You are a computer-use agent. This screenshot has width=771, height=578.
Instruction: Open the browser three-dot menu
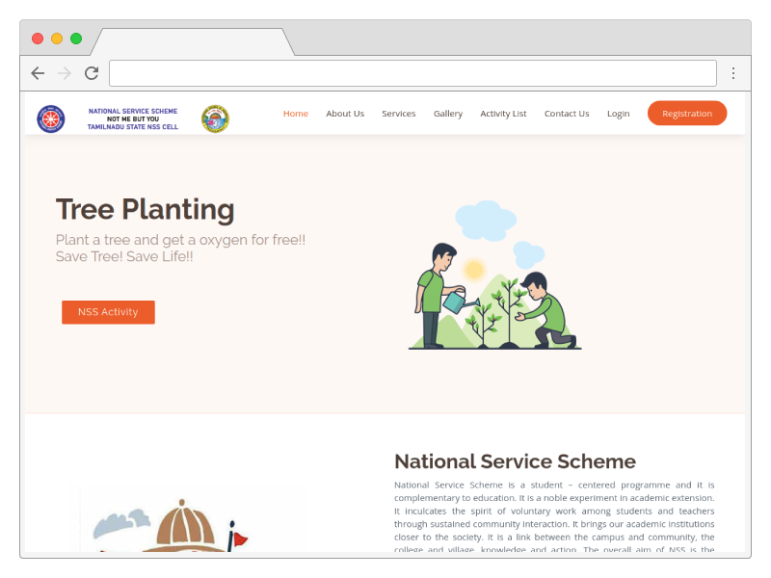[733, 73]
